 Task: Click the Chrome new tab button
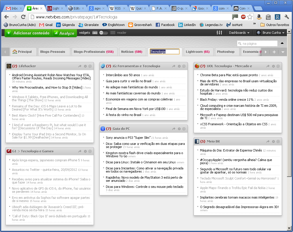pyautogui.click(x=258, y=8)
